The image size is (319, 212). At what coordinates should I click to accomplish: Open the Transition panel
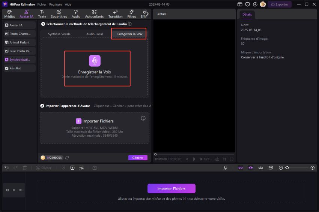115,14
